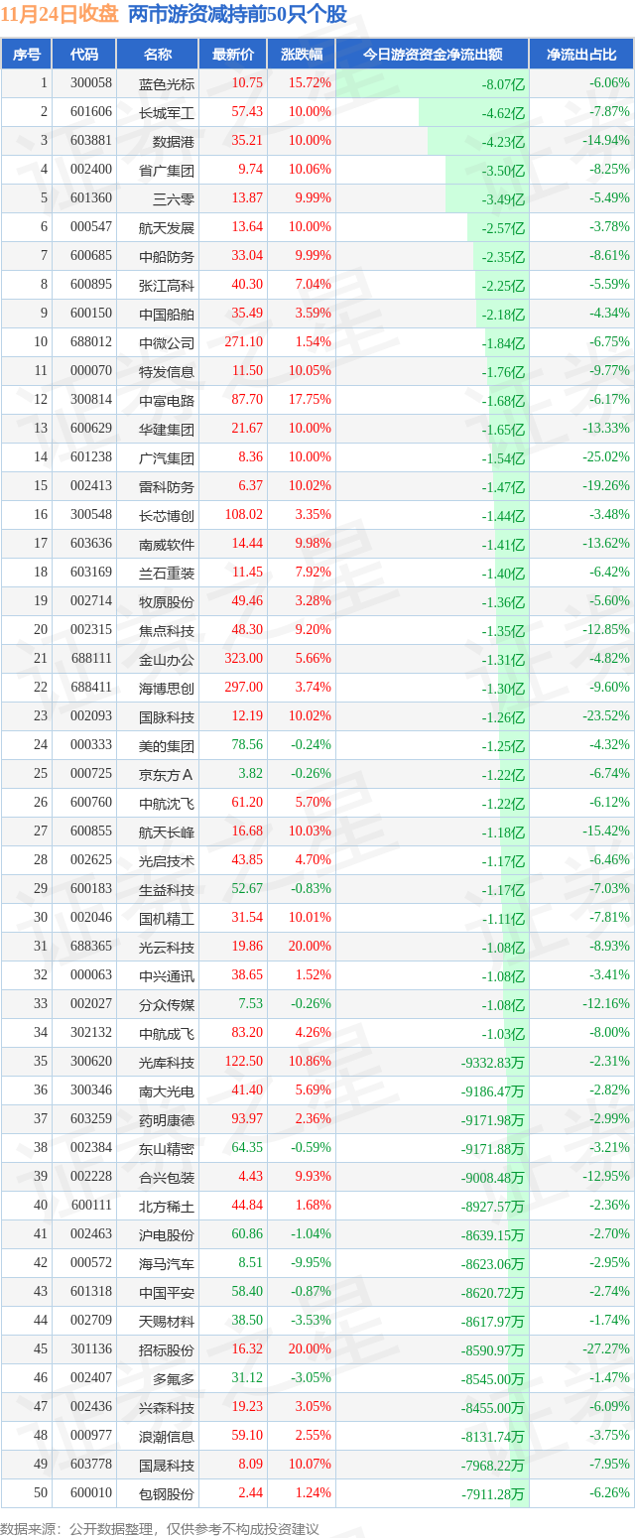The image size is (635, 1538).
Task: Select stock name 特发信息
Action: coord(167,371)
